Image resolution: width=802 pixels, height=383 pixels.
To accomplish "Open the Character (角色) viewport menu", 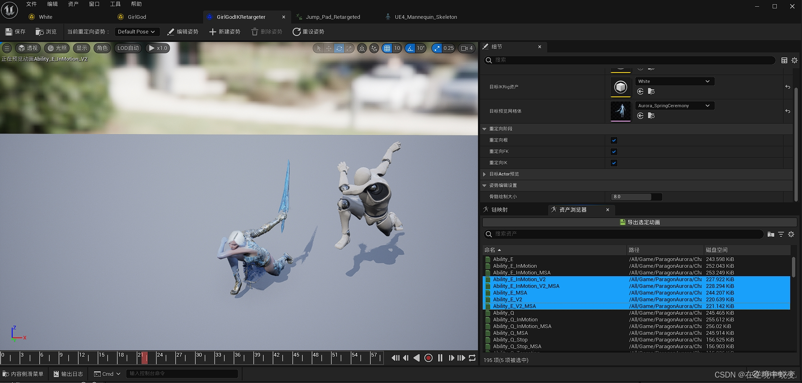I will (x=102, y=48).
